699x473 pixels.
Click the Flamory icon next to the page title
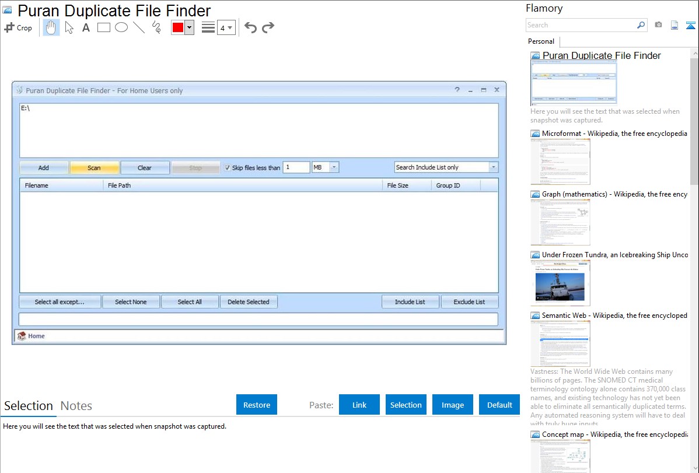point(8,10)
